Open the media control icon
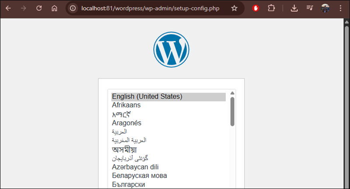The image size is (350, 189). tap(310, 8)
